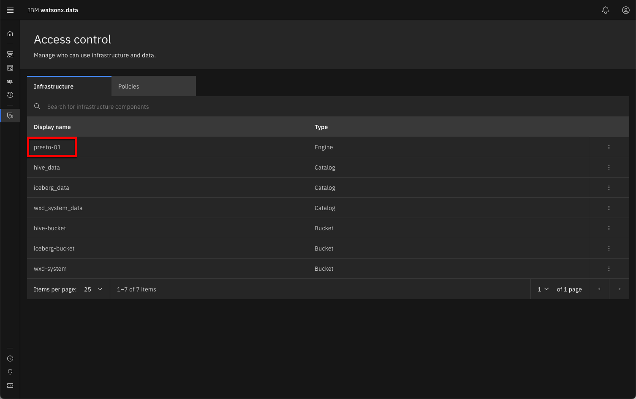Open overflow menu for hive_data row
The width and height of the screenshot is (636, 399).
coord(609,167)
